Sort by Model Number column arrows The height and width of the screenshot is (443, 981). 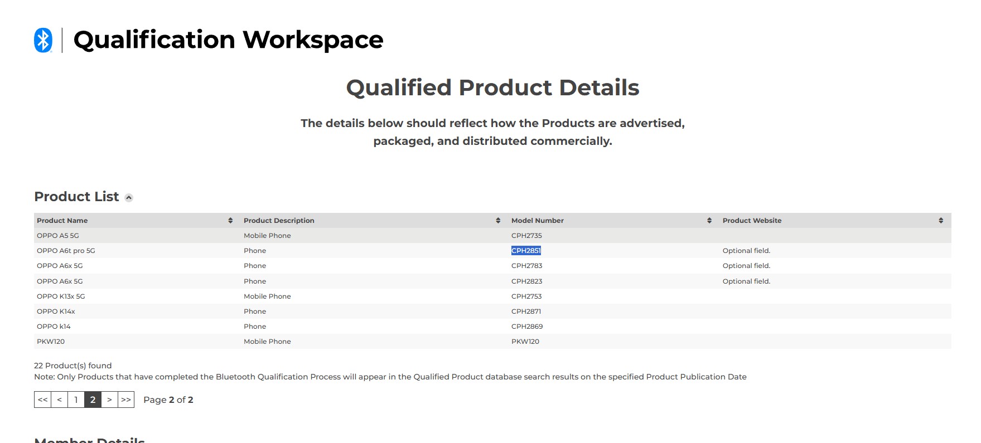(x=709, y=221)
